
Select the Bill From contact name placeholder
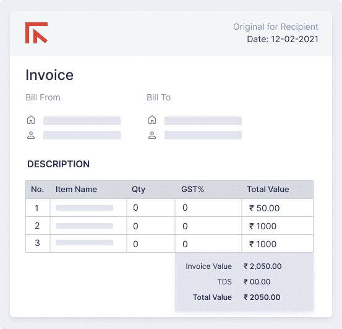coord(82,135)
